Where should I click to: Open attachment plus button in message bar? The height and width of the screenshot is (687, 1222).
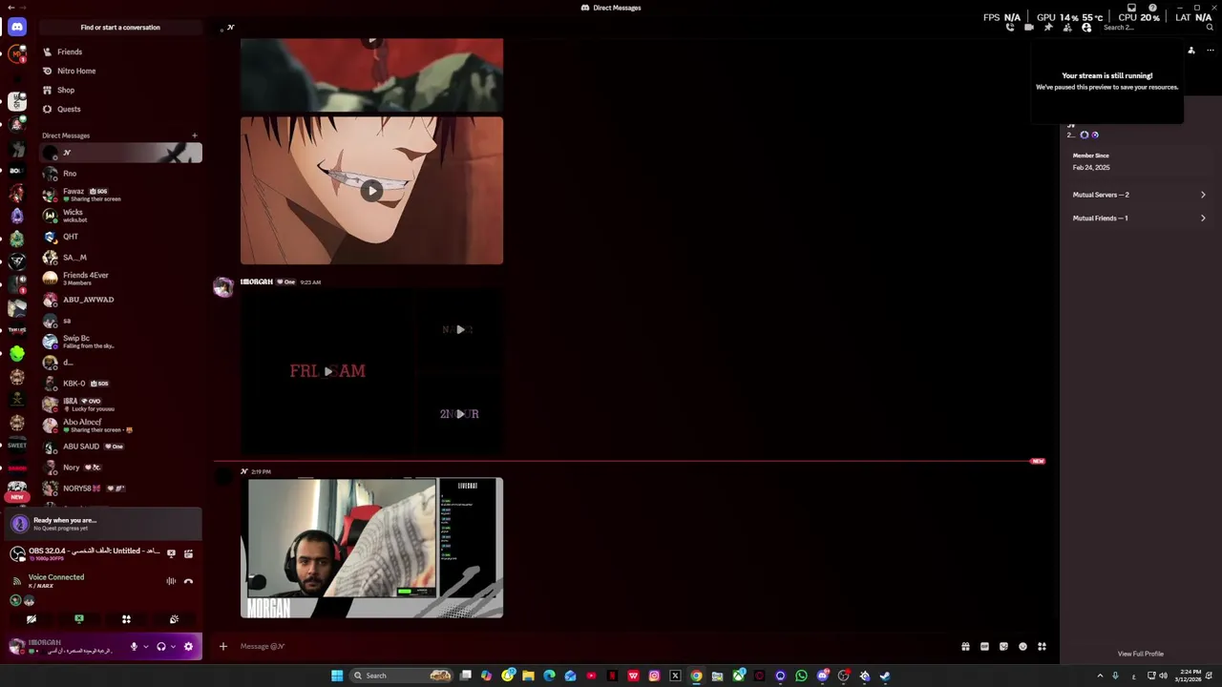223,647
